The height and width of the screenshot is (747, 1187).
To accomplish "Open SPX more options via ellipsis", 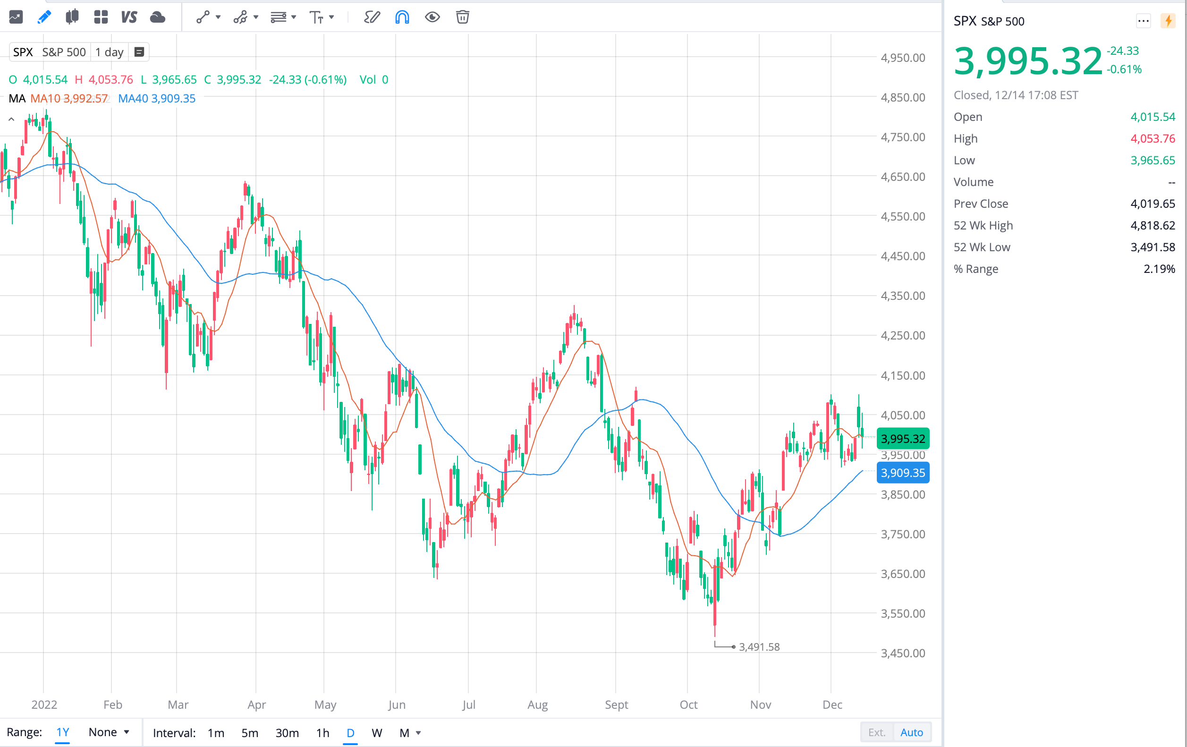I will (x=1144, y=21).
